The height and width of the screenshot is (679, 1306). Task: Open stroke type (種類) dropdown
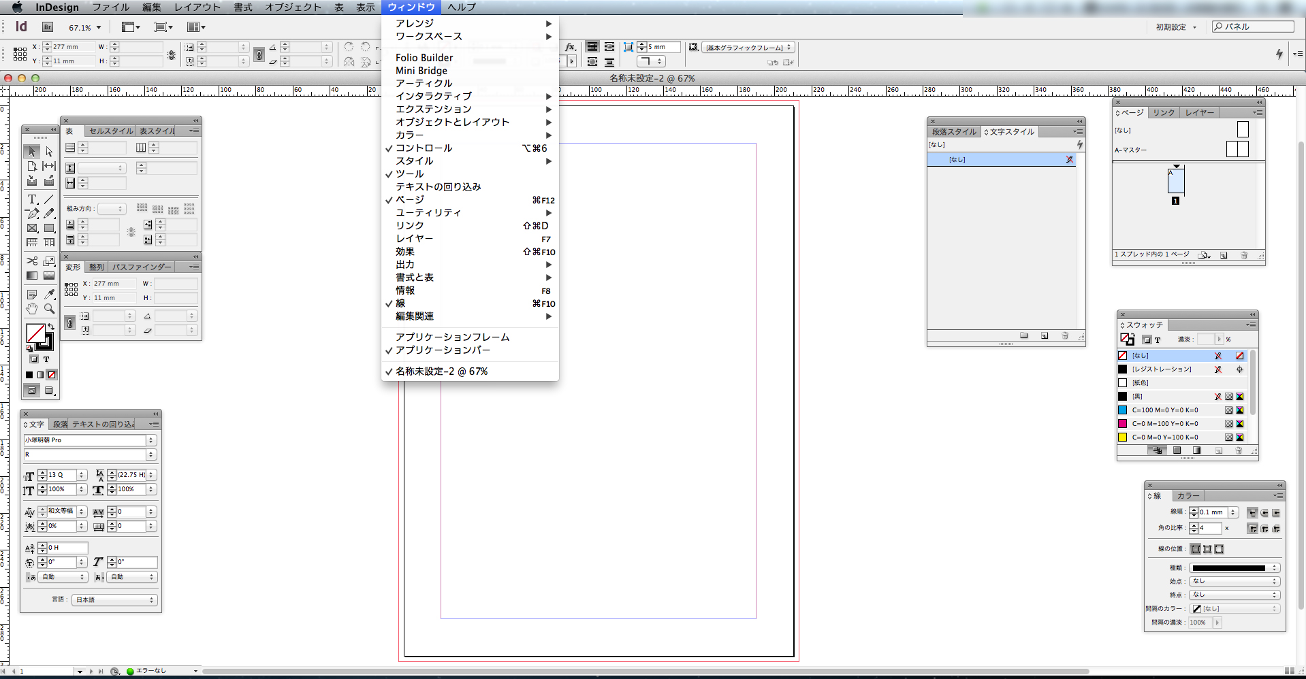click(1235, 567)
